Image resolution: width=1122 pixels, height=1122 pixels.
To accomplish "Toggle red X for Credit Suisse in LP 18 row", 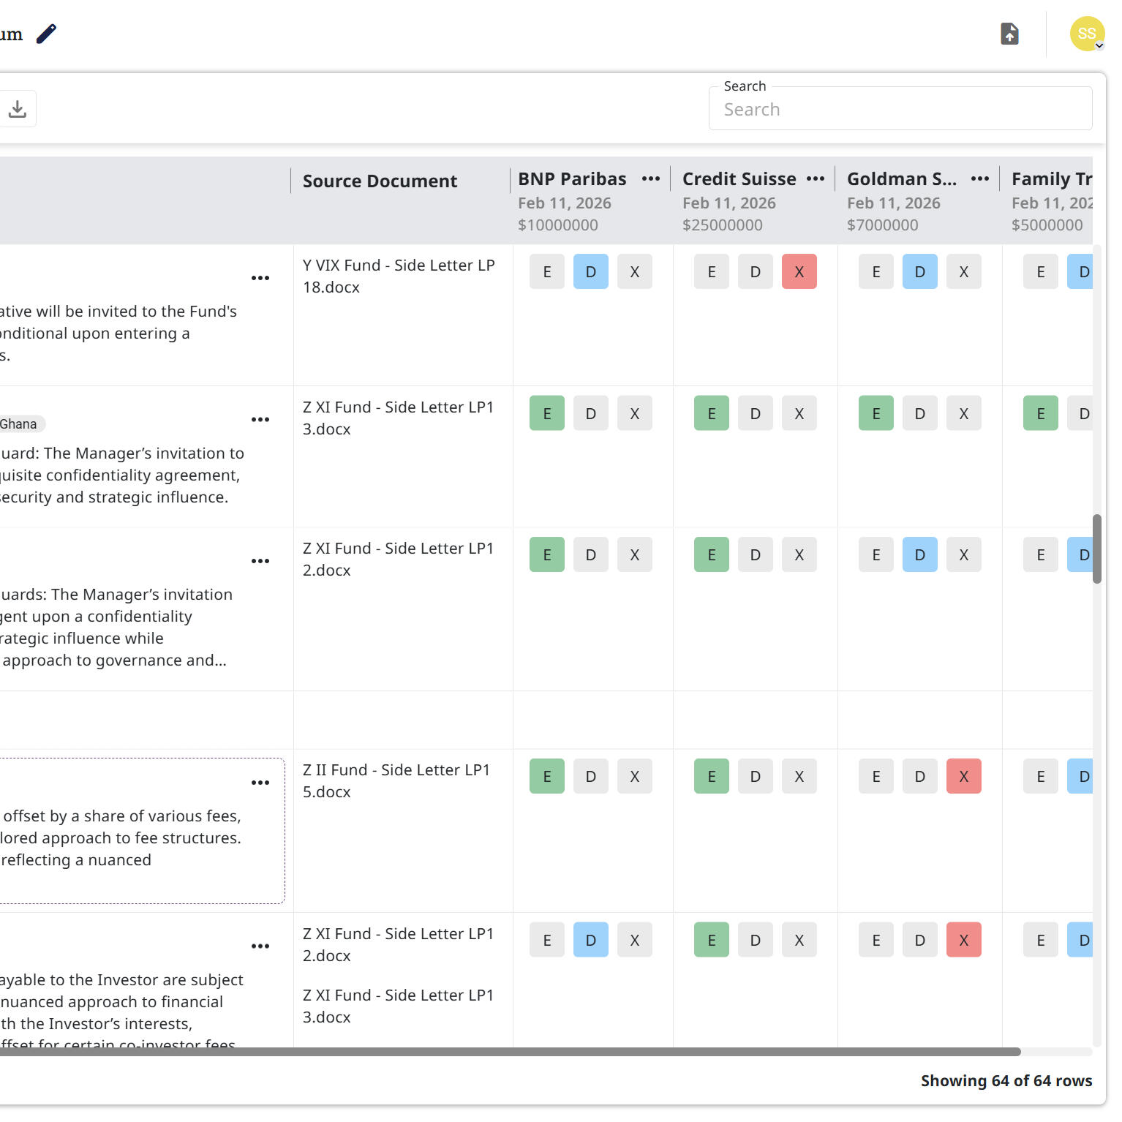I will click(x=799, y=272).
